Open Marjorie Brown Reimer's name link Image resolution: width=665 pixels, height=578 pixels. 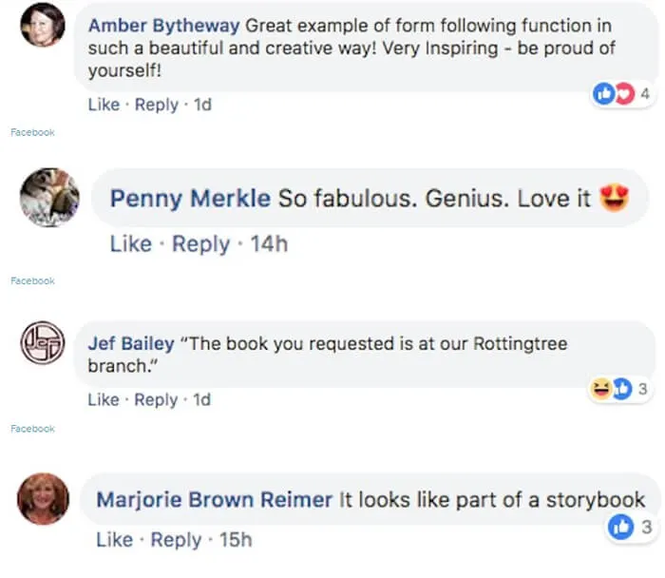click(214, 499)
